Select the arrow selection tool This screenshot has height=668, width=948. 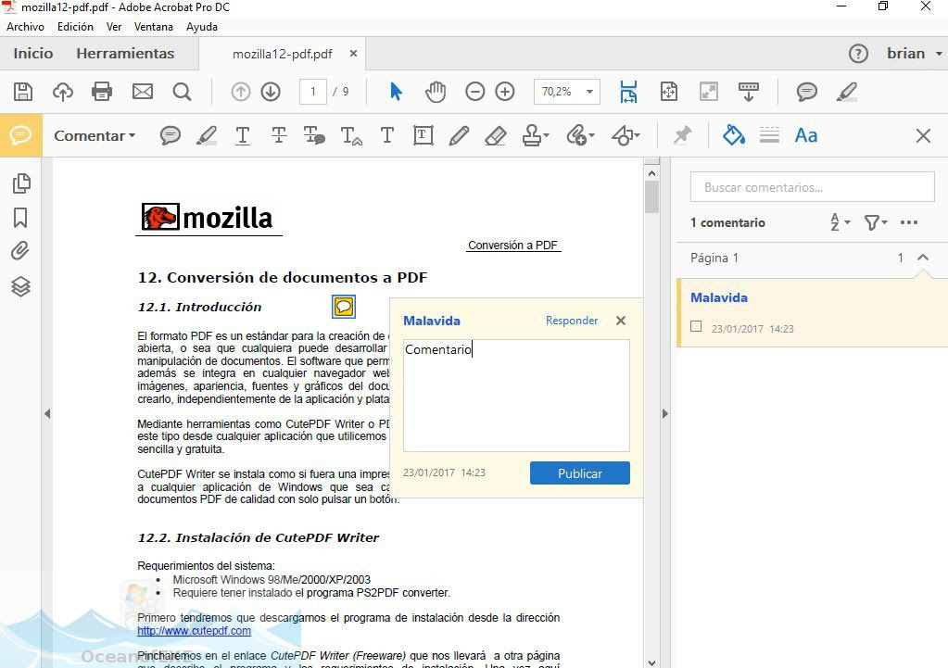coord(396,92)
